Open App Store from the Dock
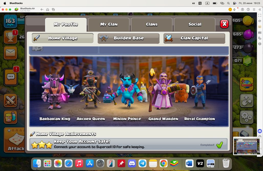This screenshot has width=263, height=171. [x=90, y=163]
